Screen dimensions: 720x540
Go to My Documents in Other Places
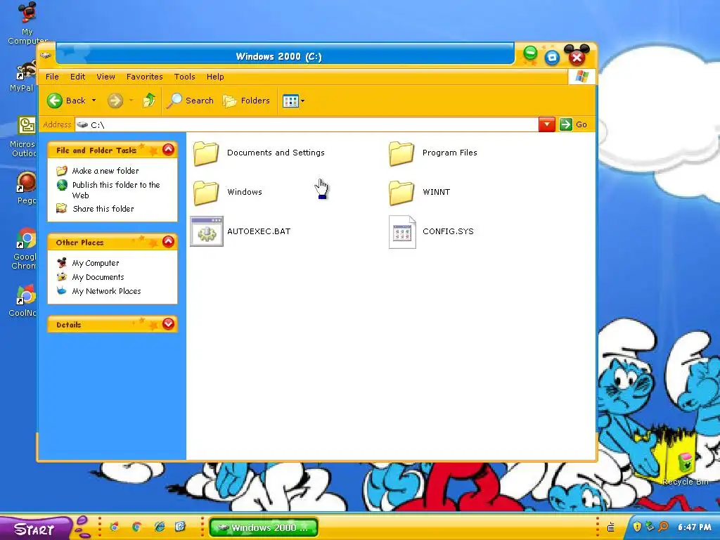click(x=98, y=277)
